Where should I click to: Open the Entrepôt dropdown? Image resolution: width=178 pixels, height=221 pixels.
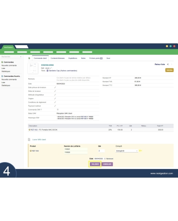tap(127, 151)
